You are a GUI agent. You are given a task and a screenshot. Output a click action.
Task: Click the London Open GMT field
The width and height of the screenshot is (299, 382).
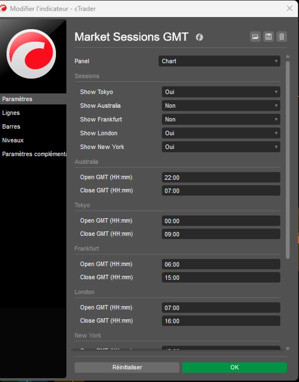pos(221,308)
